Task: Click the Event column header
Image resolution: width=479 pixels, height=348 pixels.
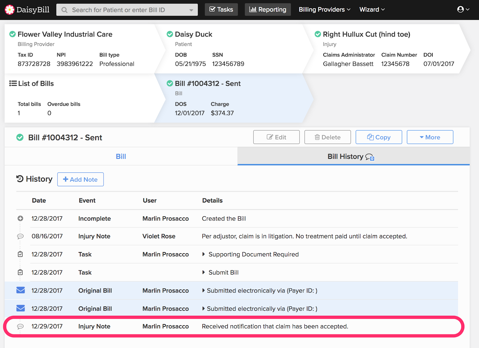Action: (x=87, y=200)
